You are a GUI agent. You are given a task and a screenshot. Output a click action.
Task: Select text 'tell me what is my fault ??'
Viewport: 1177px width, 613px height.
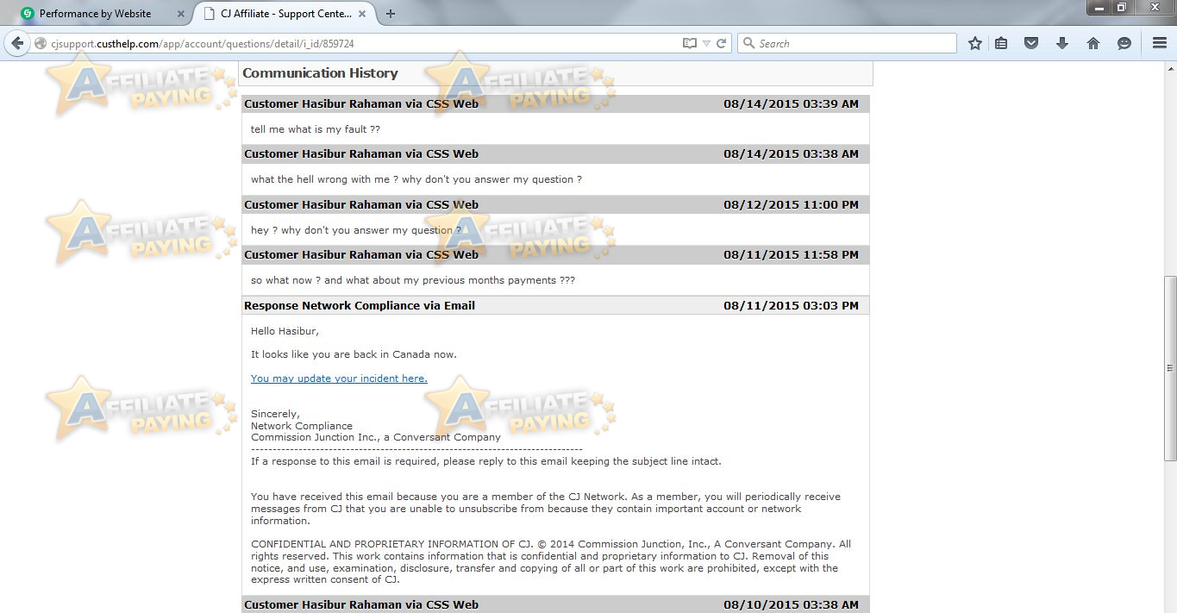click(316, 129)
